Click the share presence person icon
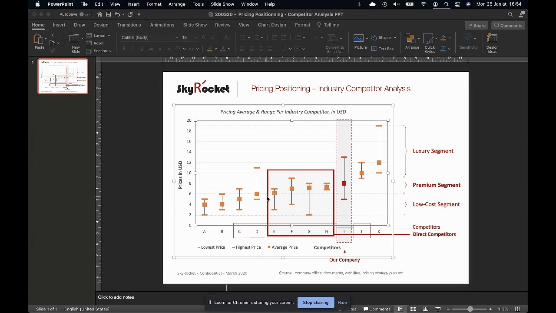The height and width of the screenshot is (313, 556). tap(522, 14)
